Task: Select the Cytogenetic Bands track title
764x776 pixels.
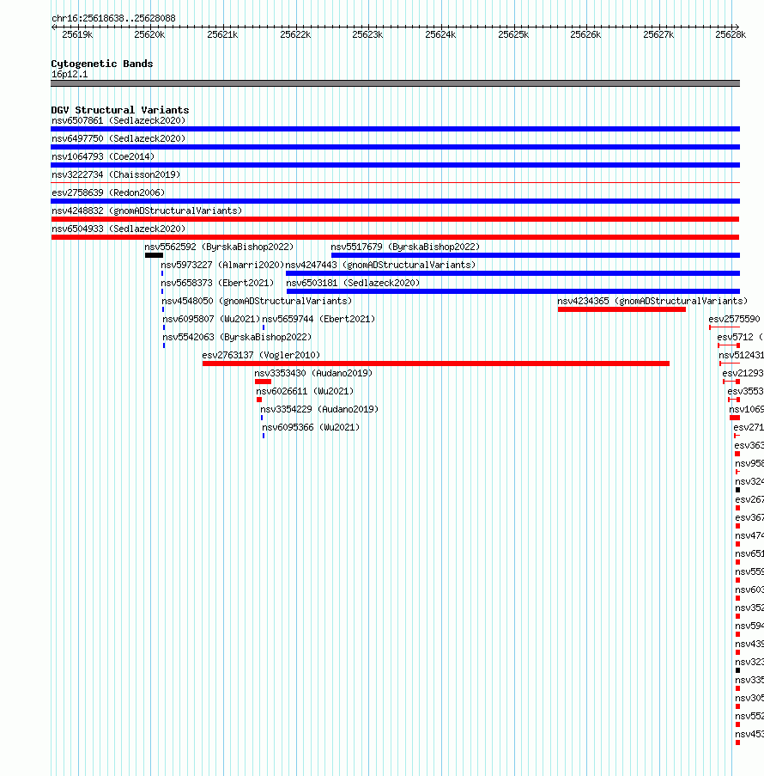Action: (x=102, y=64)
